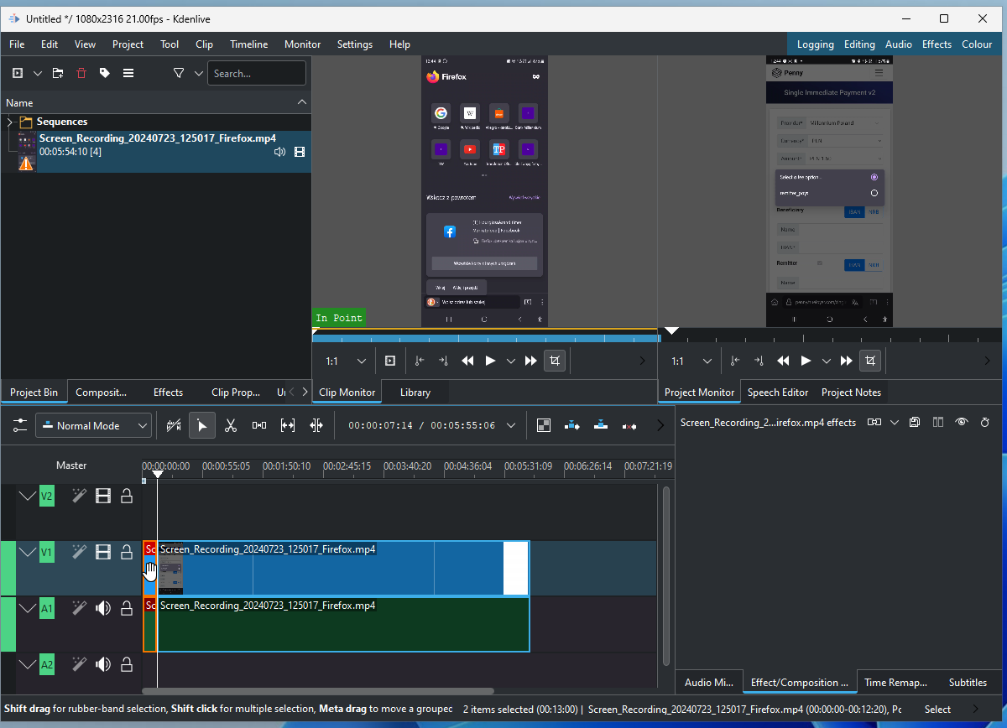Click the Project Bin search field

257,73
